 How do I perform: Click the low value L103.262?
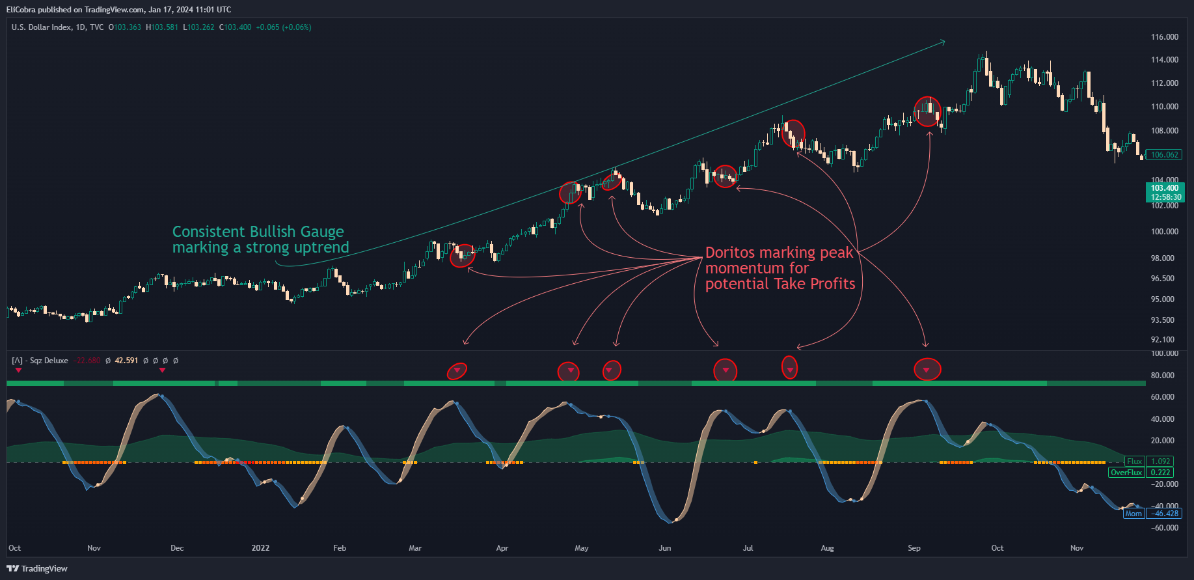pos(198,27)
